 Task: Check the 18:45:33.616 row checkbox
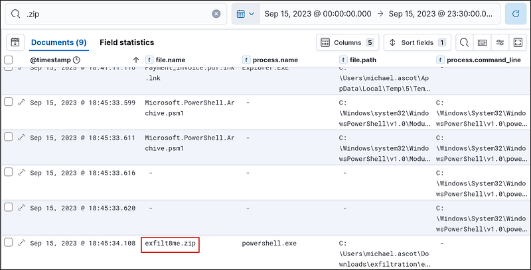point(9,173)
